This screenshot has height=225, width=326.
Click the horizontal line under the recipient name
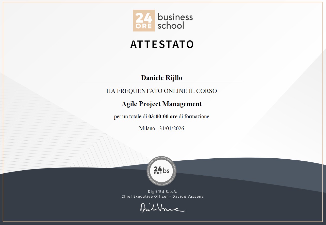(160, 82)
